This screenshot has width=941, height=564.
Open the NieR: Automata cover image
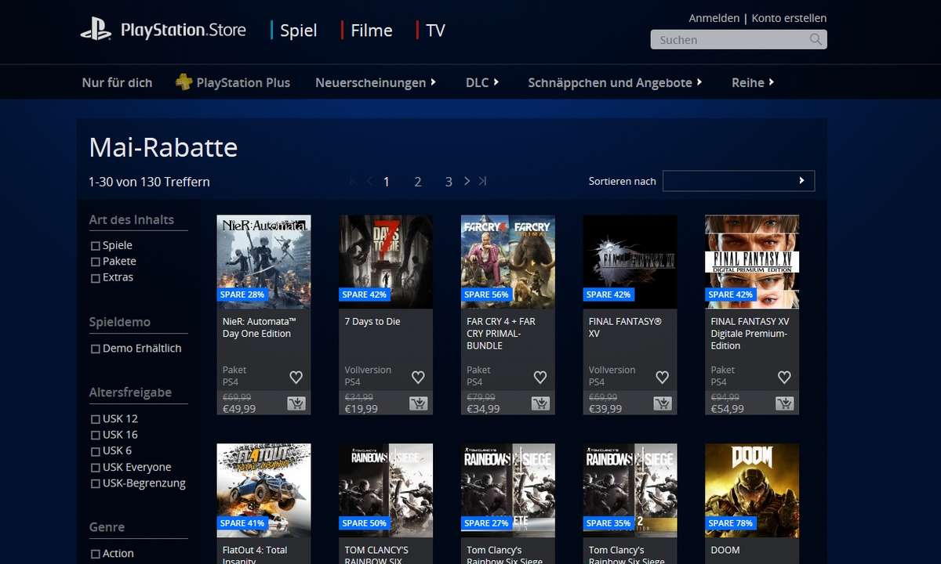tap(263, 262)
